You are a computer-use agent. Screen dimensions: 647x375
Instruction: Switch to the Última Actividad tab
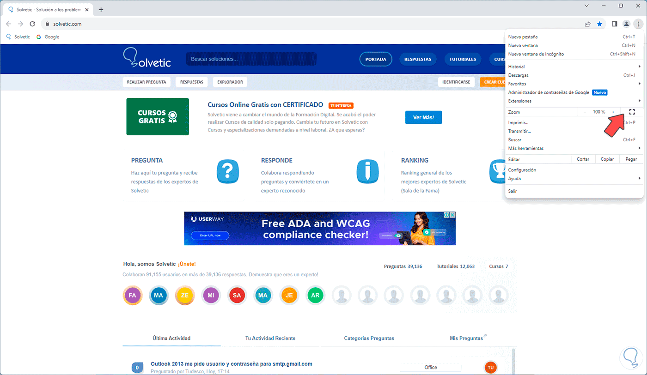[171, 338]
